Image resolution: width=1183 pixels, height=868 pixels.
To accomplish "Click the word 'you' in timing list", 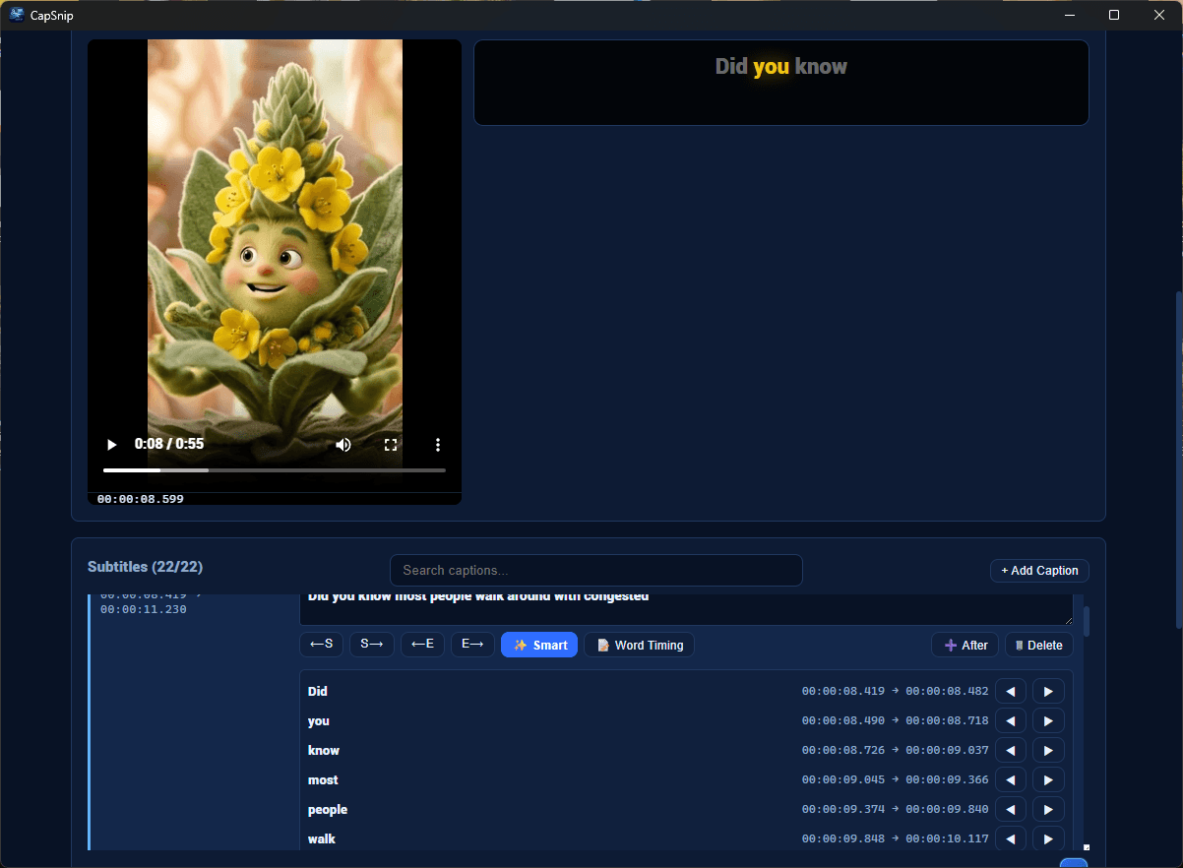I will [x=318, y=721].
